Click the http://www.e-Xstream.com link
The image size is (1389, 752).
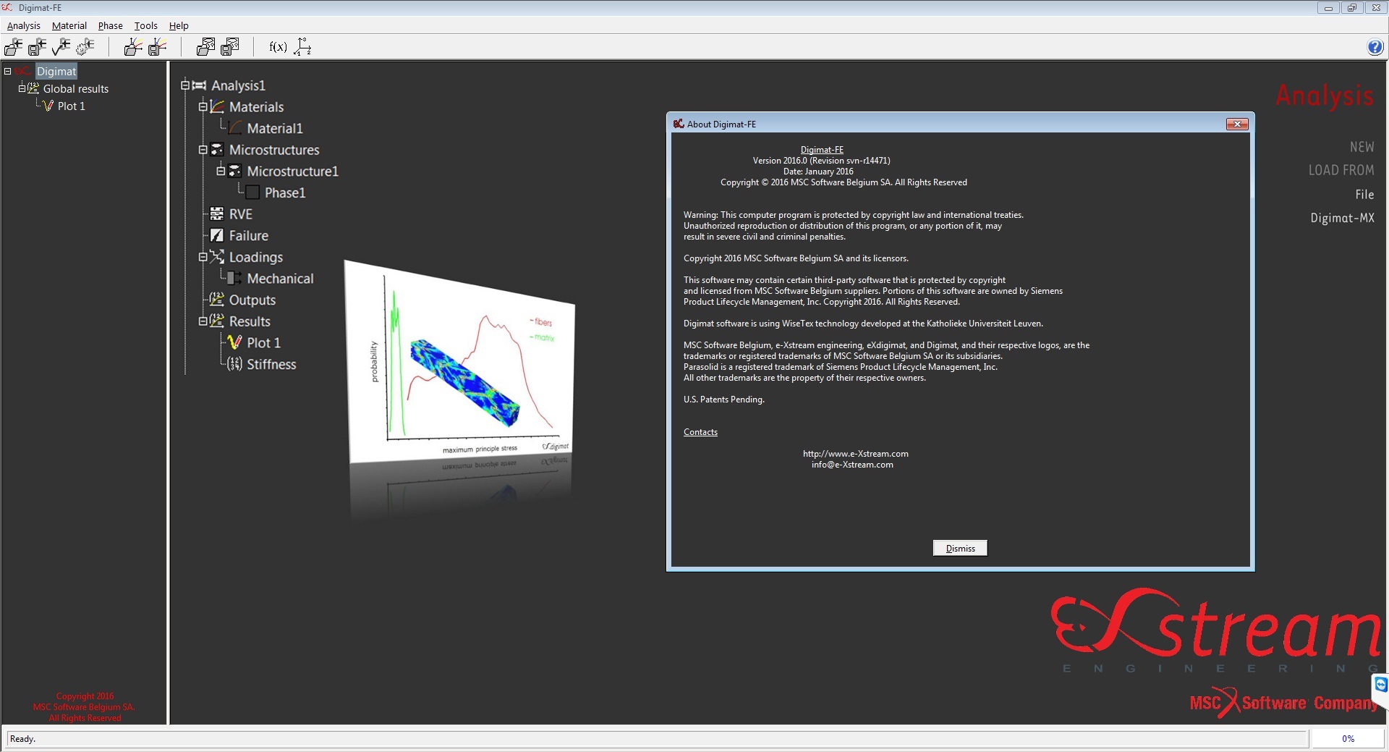pyautogui.click(x=855, y=454)
